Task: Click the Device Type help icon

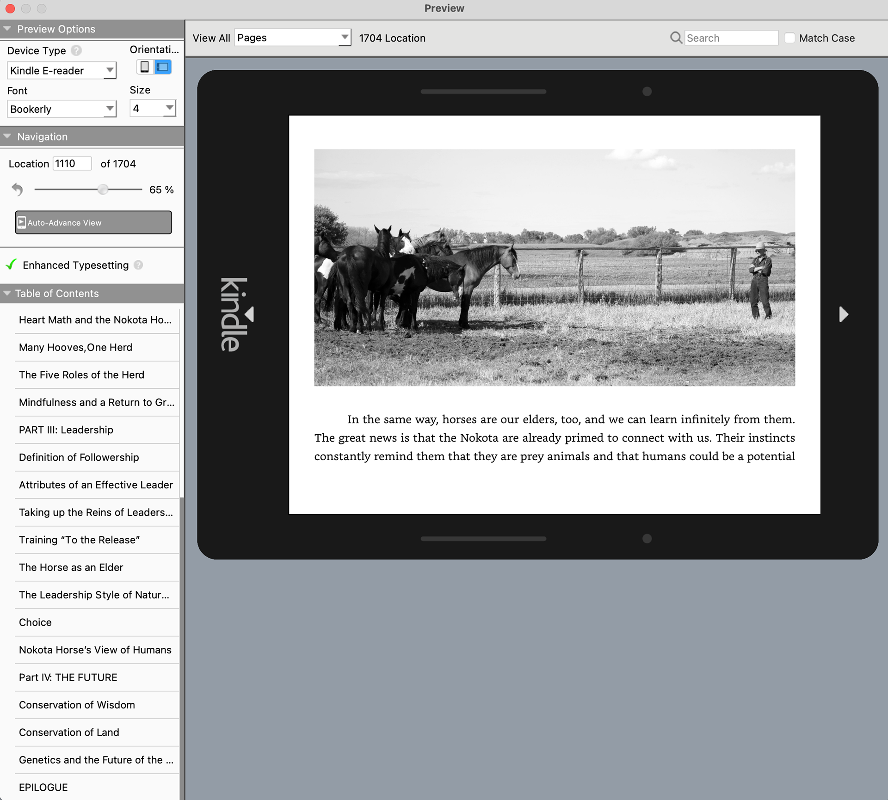Action: [76, 50]
